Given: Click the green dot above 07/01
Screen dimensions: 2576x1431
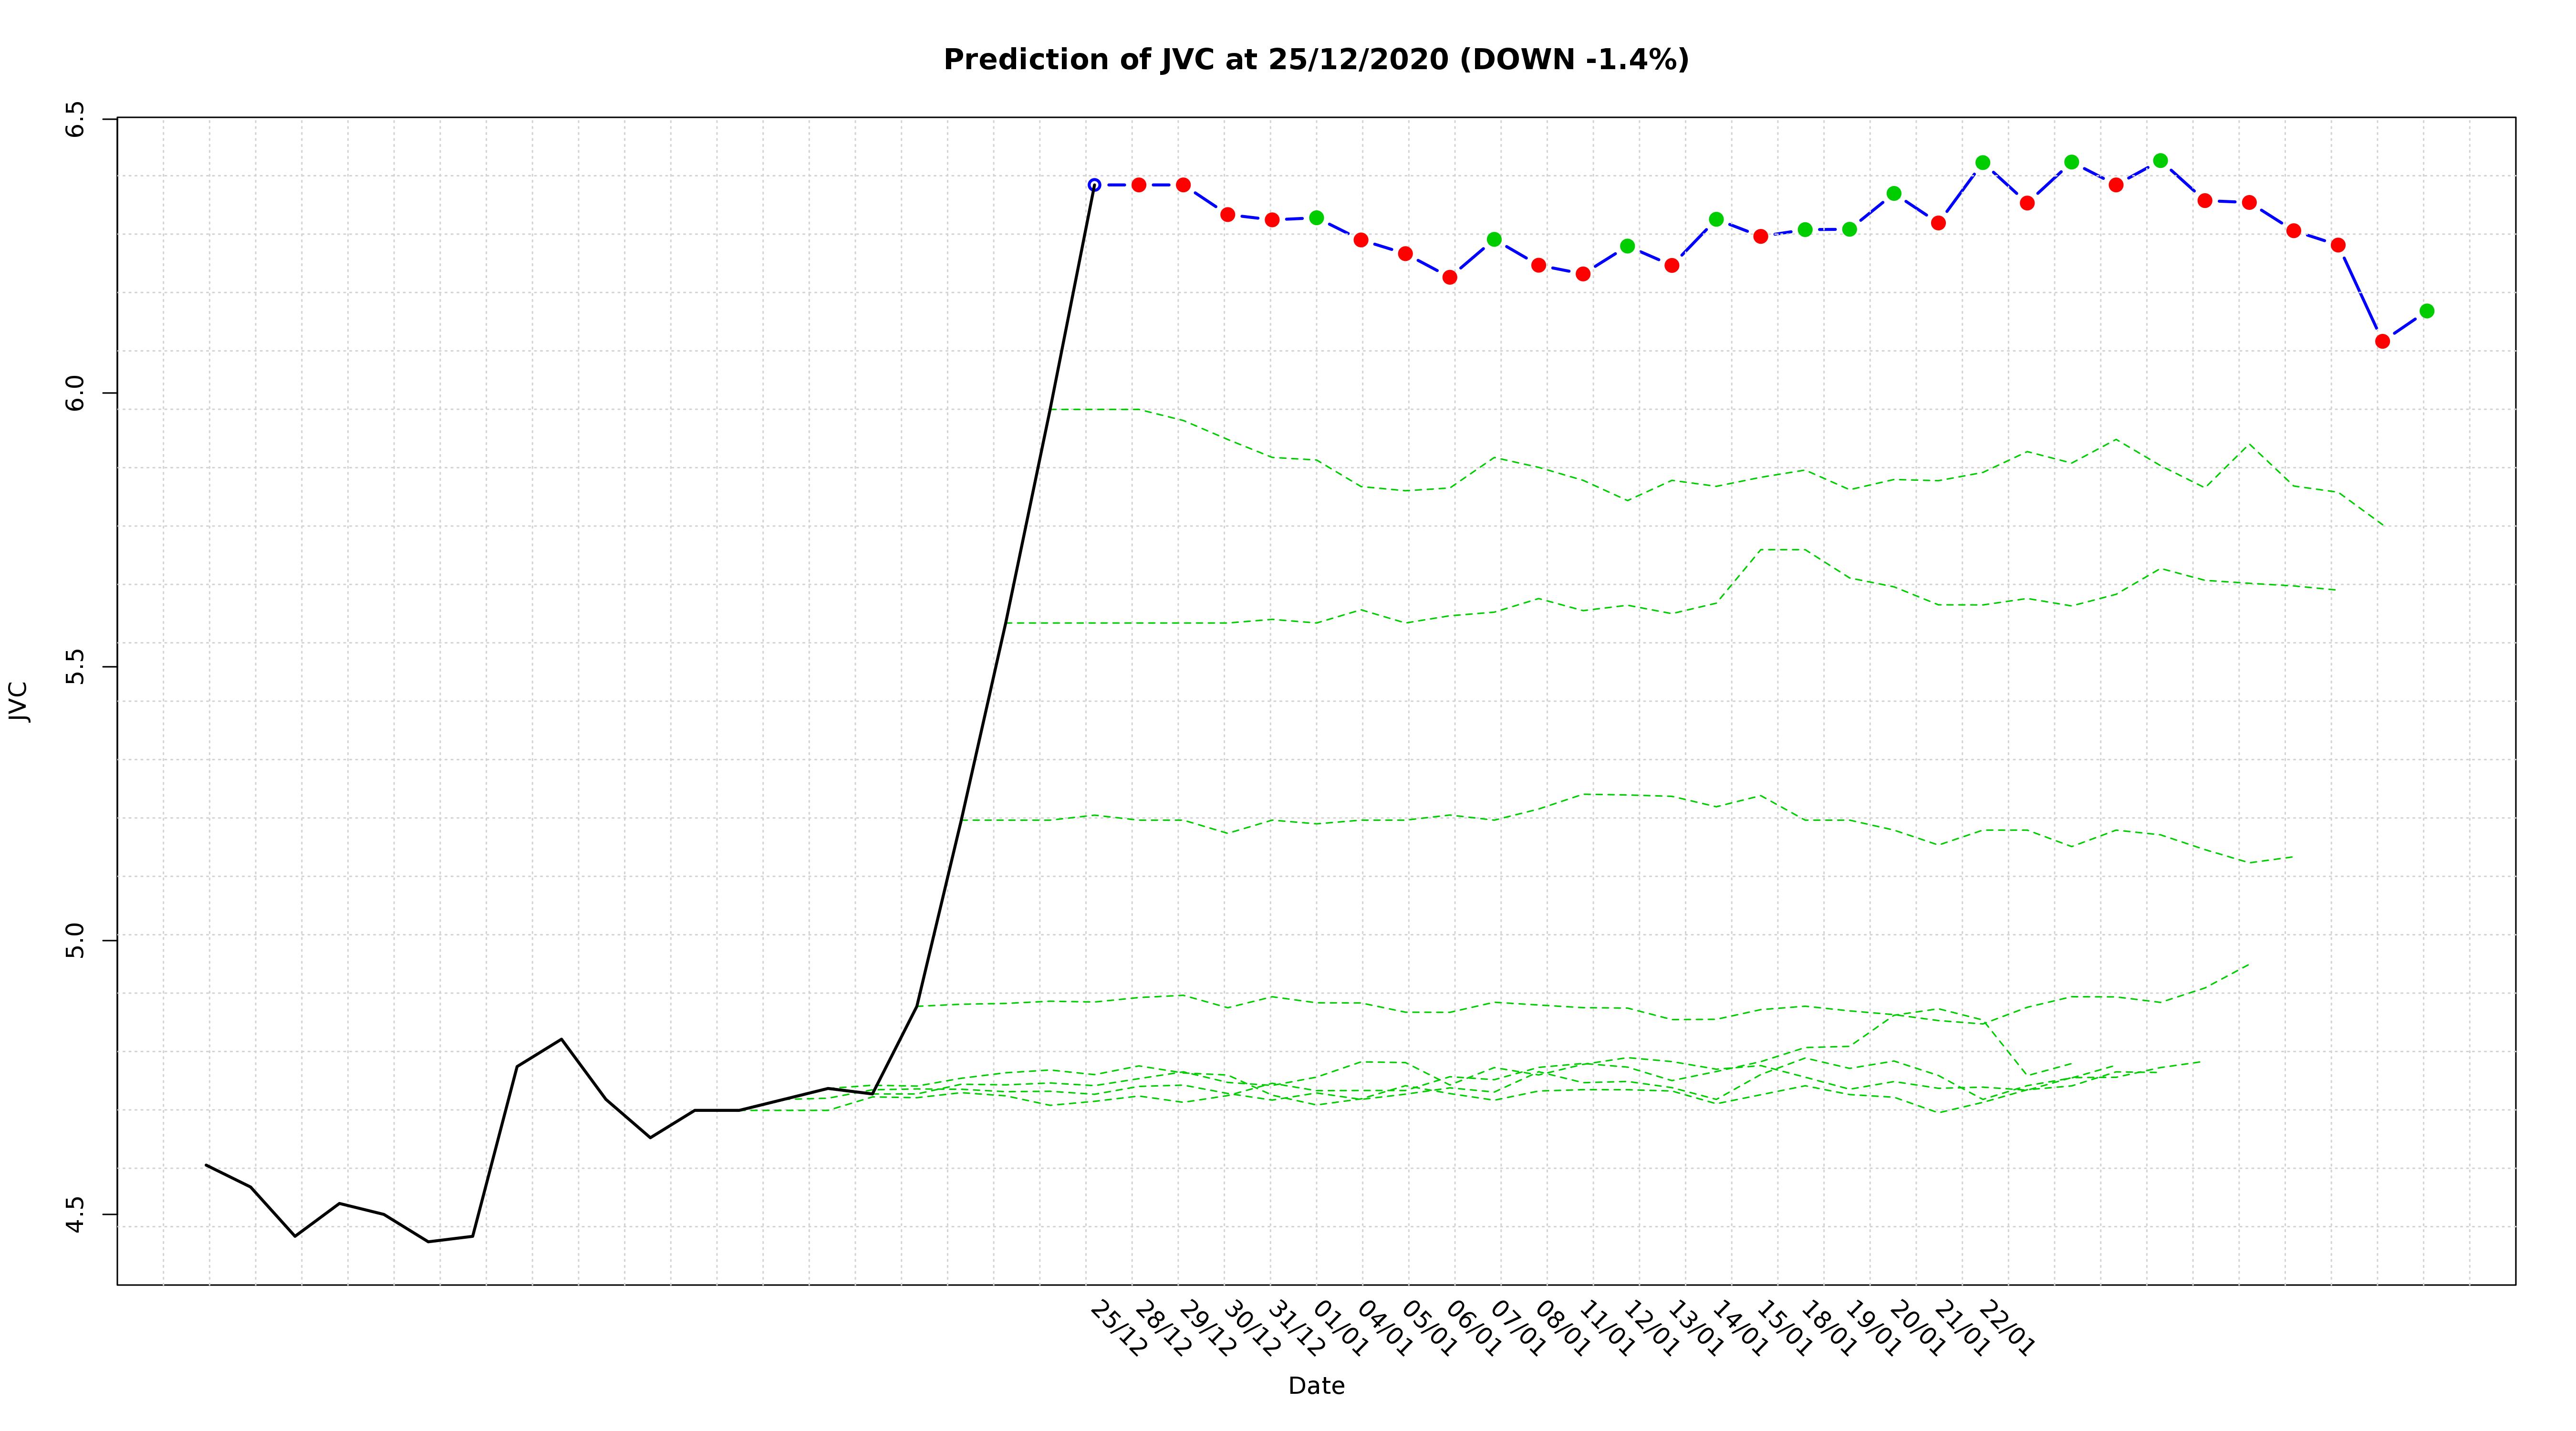Looking at the screenshot, I should click(x=1494, y=239).
